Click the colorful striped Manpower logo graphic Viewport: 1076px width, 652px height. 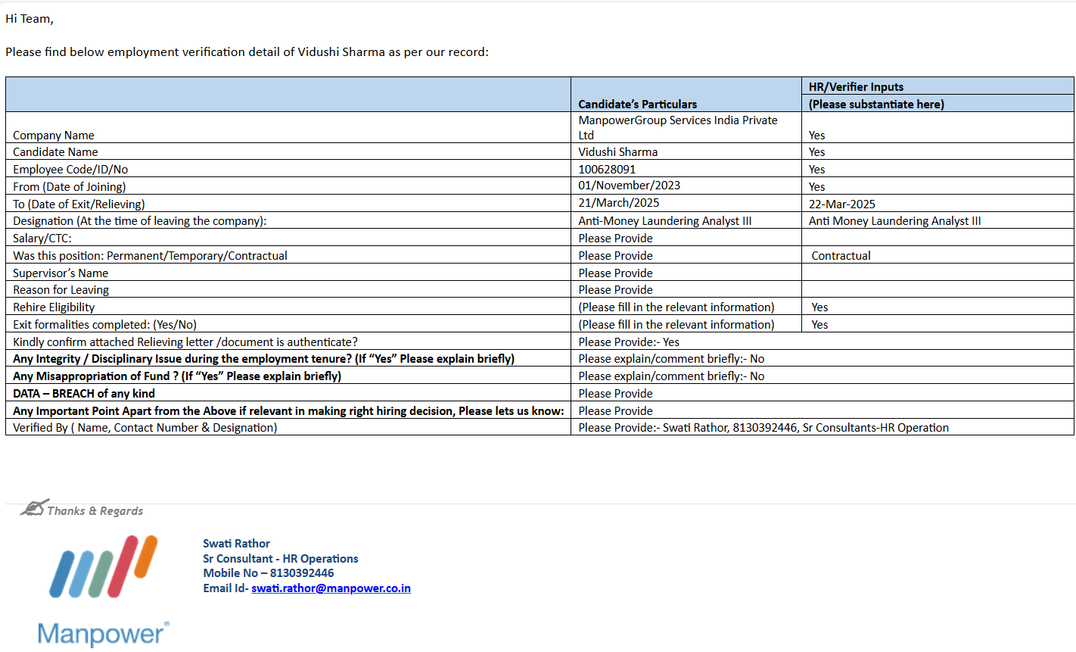tap(103, 566)
